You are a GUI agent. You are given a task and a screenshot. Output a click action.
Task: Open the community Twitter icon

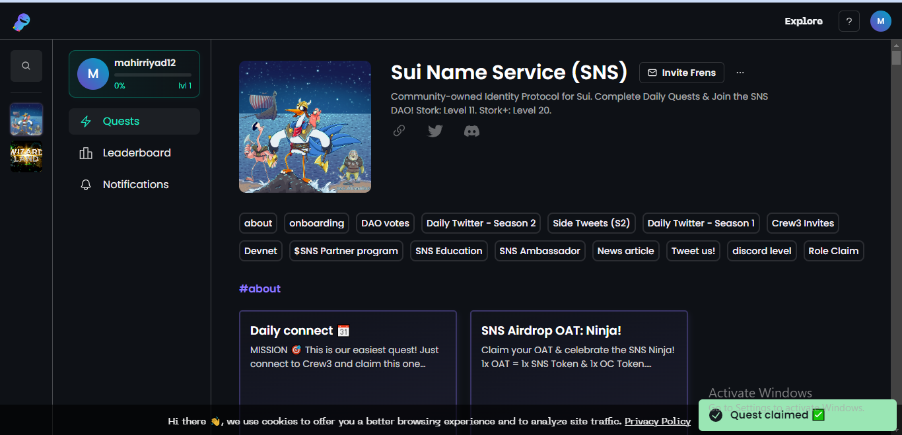point(435,131)
